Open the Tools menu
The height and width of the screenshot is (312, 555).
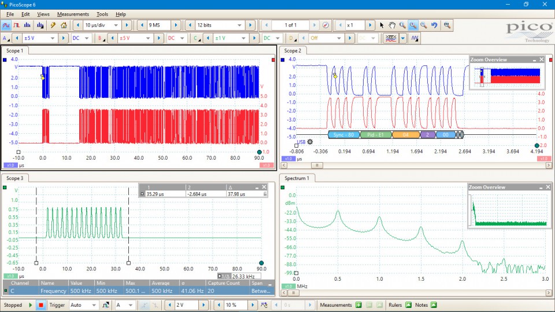pyautogui.click(x=102, y=14)
